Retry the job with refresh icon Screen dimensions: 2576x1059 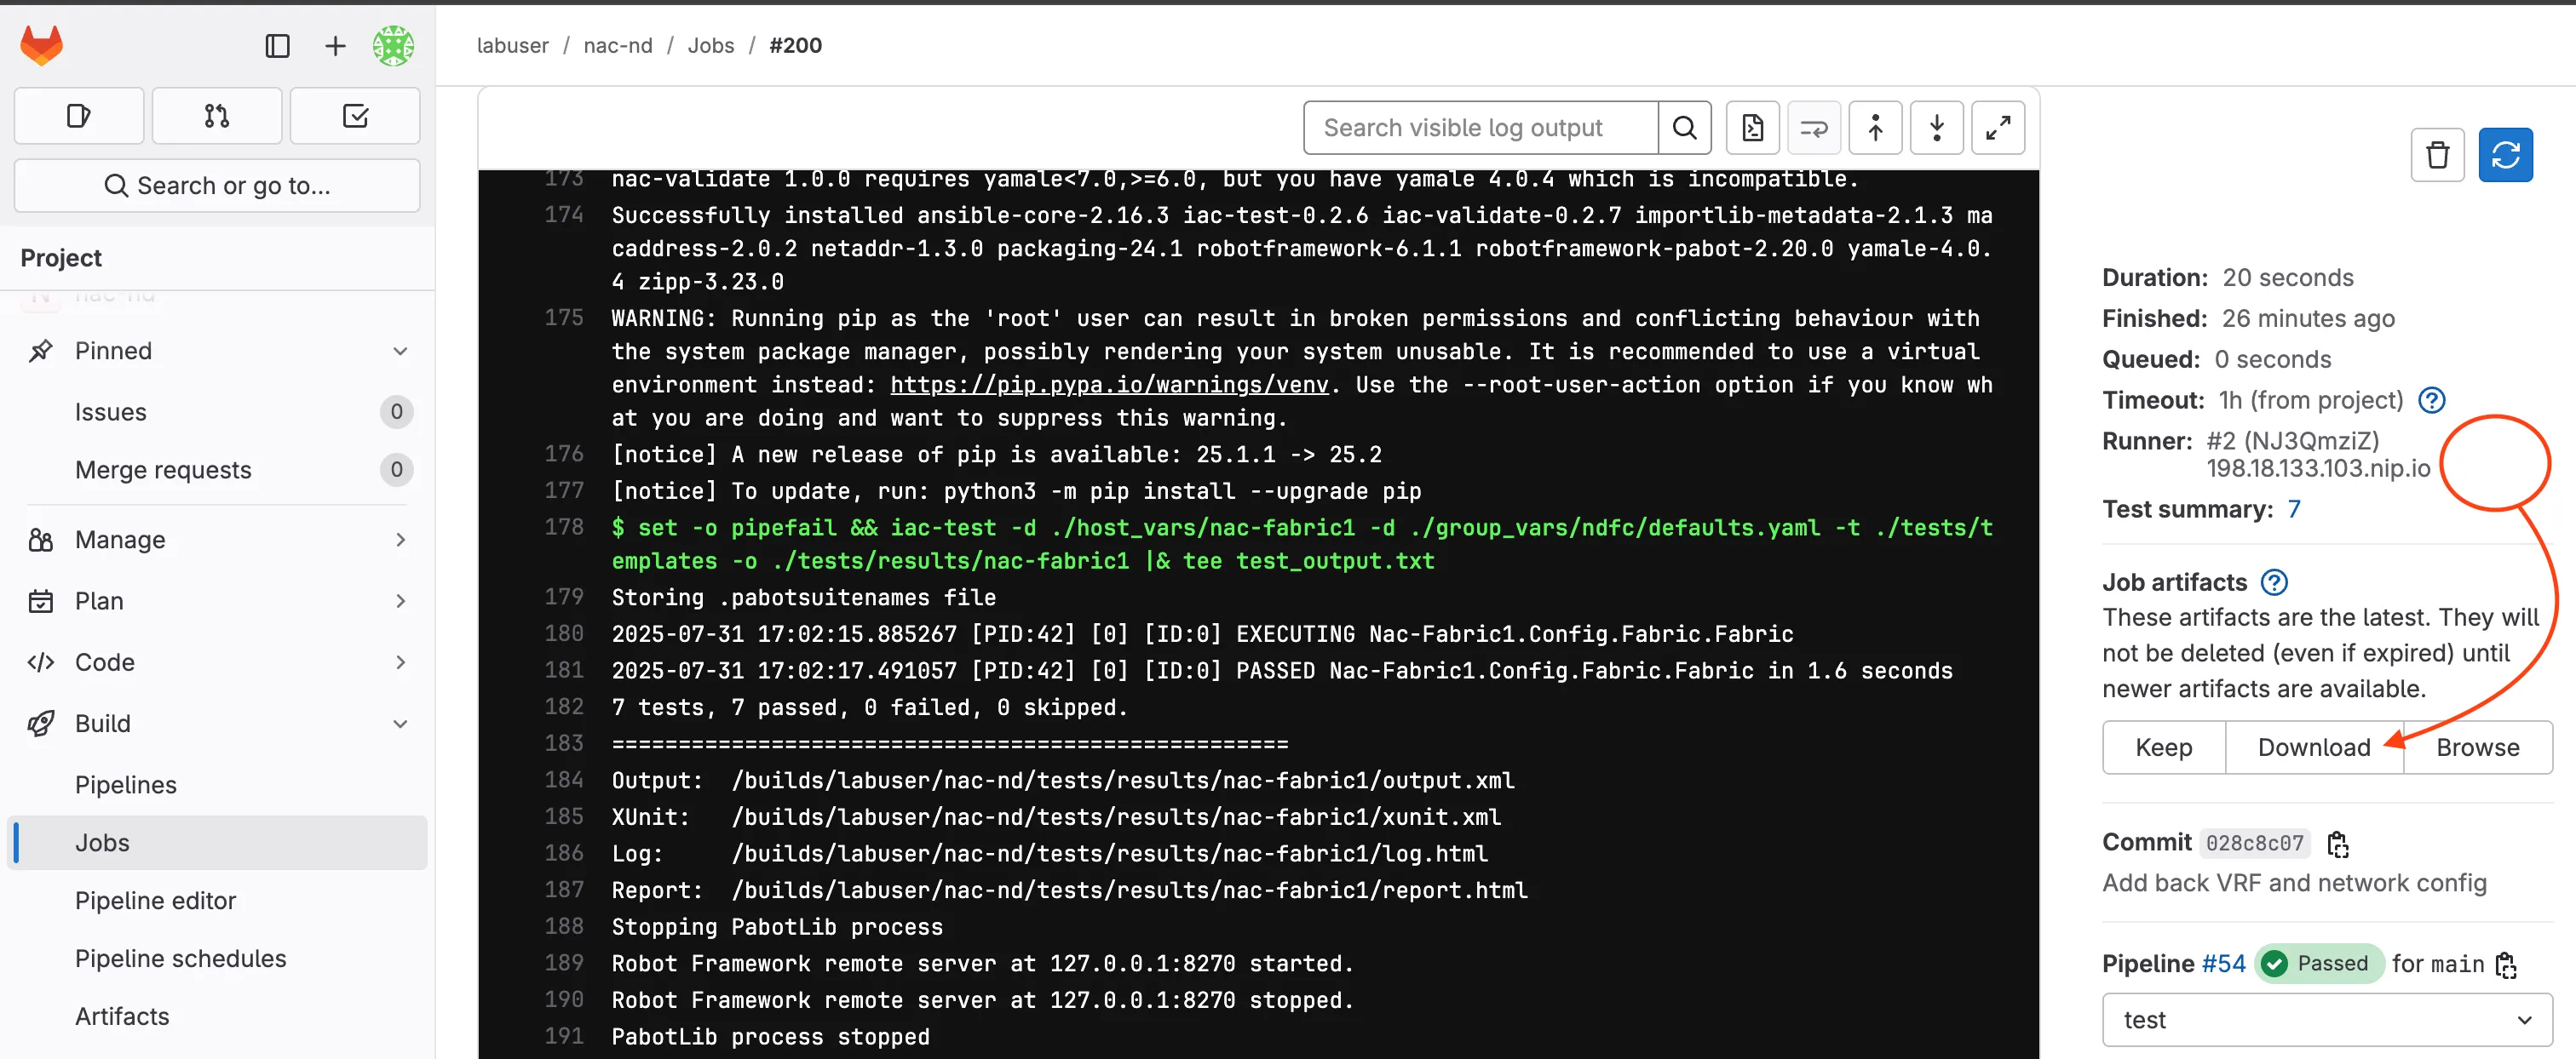[2507, 155]
